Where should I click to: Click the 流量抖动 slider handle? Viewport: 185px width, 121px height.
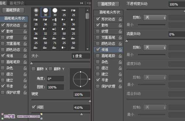click(x=126, y=41)
